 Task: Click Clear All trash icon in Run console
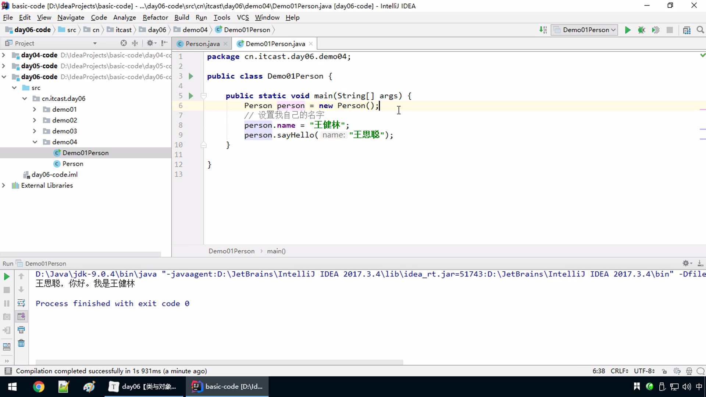[21, 343]
